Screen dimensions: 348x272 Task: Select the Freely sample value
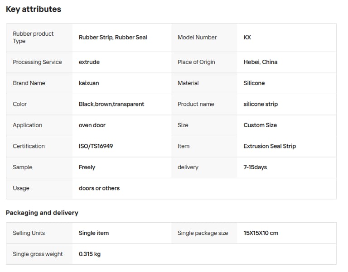click(x=87, y=167)
